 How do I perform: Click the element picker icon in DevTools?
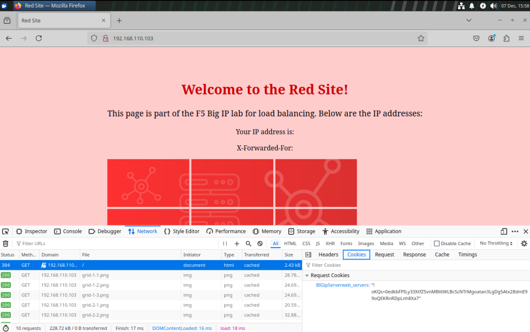click(x=5, y=231)
